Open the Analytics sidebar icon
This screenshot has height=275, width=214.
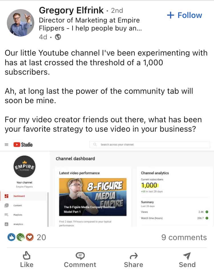pos(7,224)
